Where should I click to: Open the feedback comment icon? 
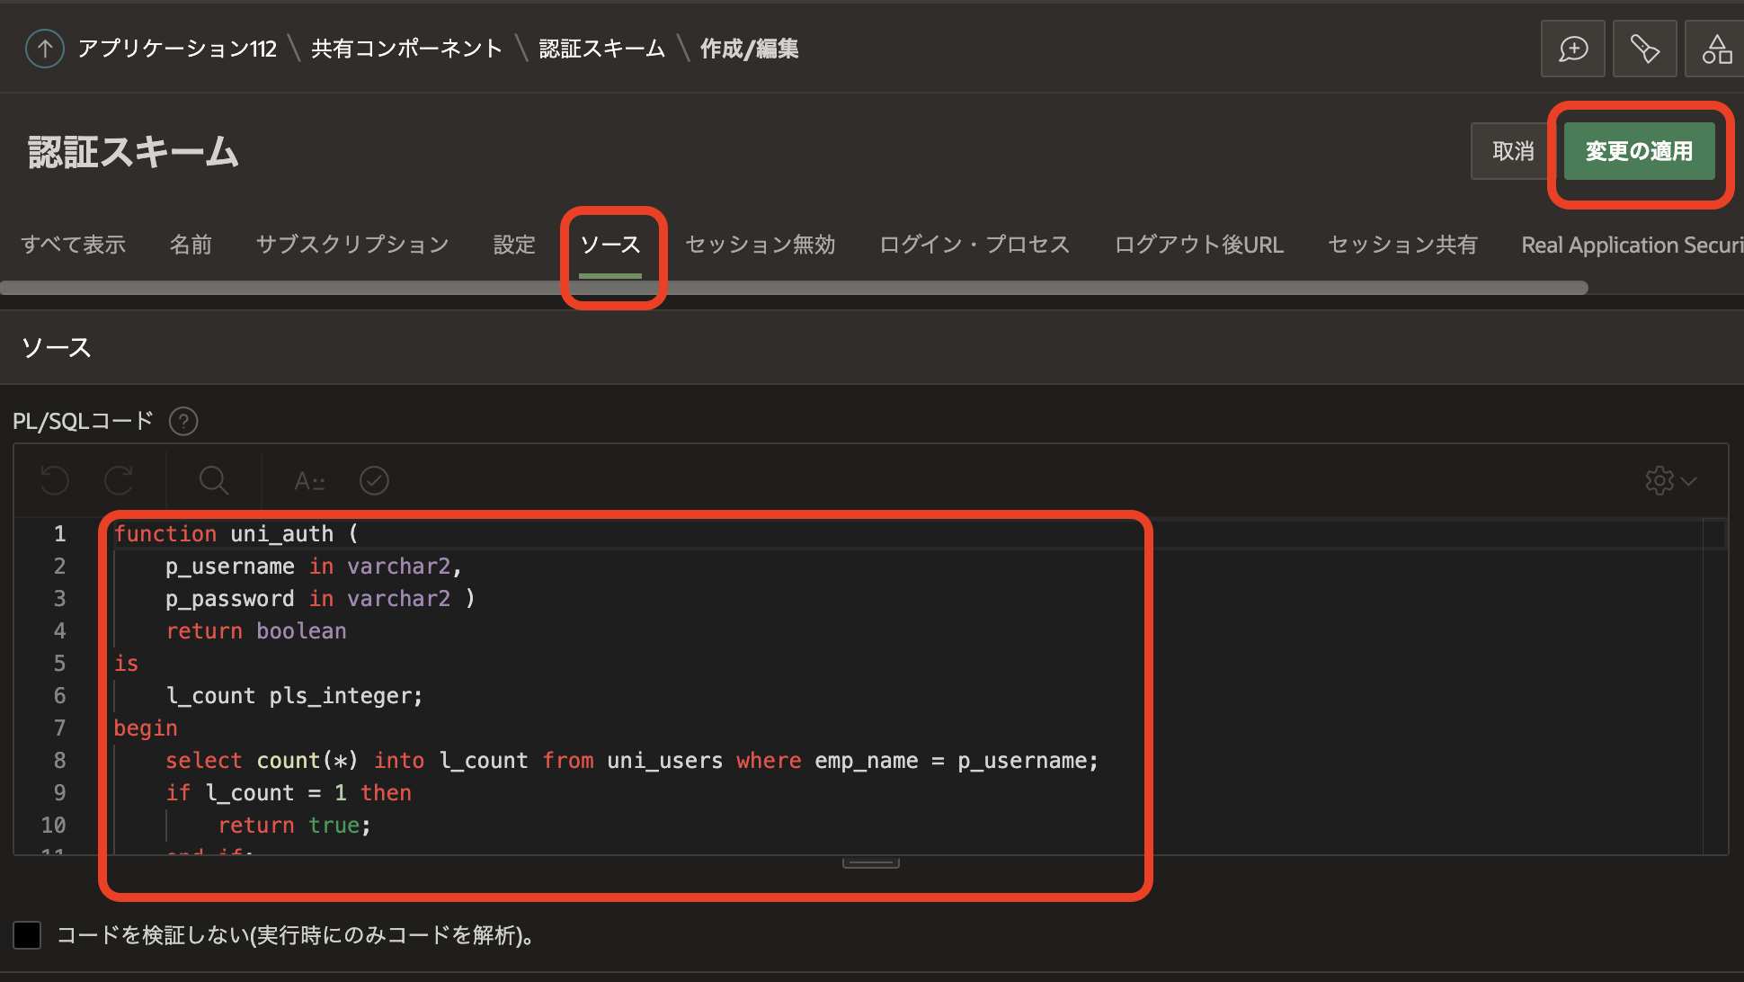1572,49
